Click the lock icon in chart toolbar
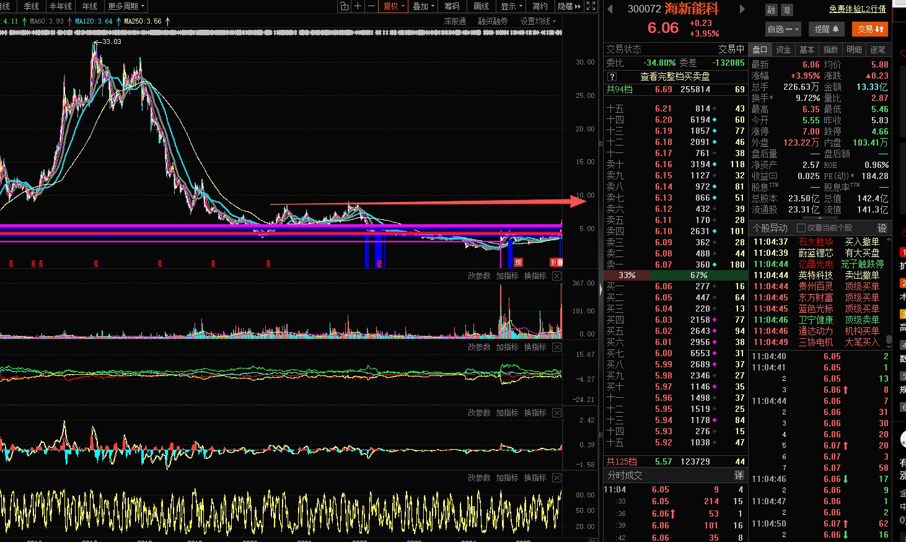This screenshot has width=906, height=542. click(x=345, y=6)
